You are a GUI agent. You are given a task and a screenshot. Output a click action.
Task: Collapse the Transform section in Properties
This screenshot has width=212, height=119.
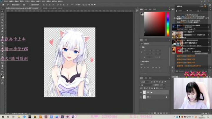(x=141, y=47)
